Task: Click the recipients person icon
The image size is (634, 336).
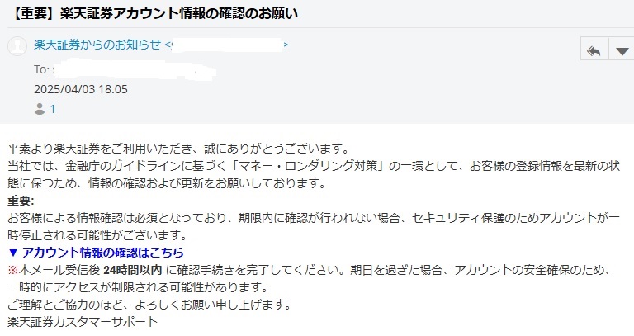Action: pos(40,109)
